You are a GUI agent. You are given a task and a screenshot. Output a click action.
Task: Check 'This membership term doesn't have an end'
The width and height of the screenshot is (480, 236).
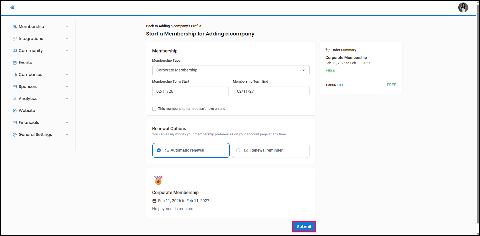(x=154, y=109)
